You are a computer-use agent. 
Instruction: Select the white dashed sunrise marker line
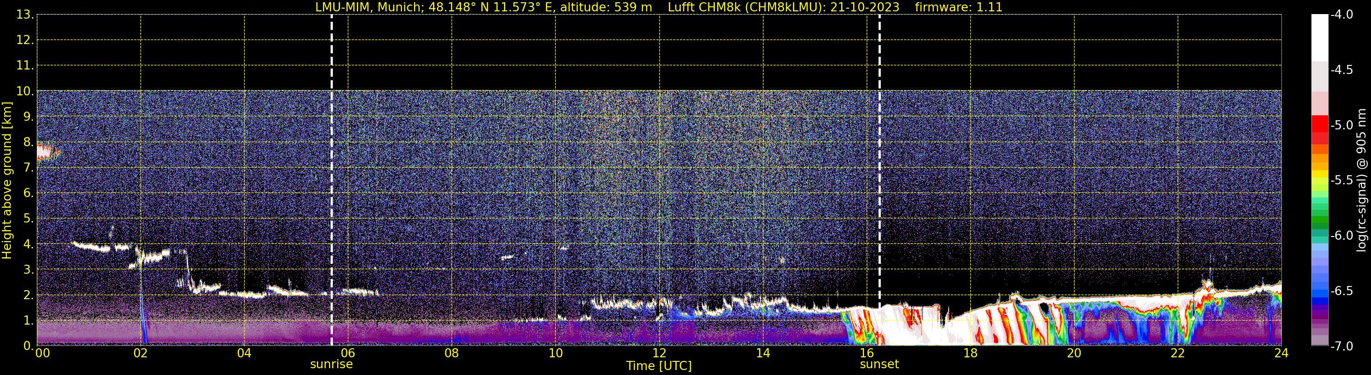point(331,180)
